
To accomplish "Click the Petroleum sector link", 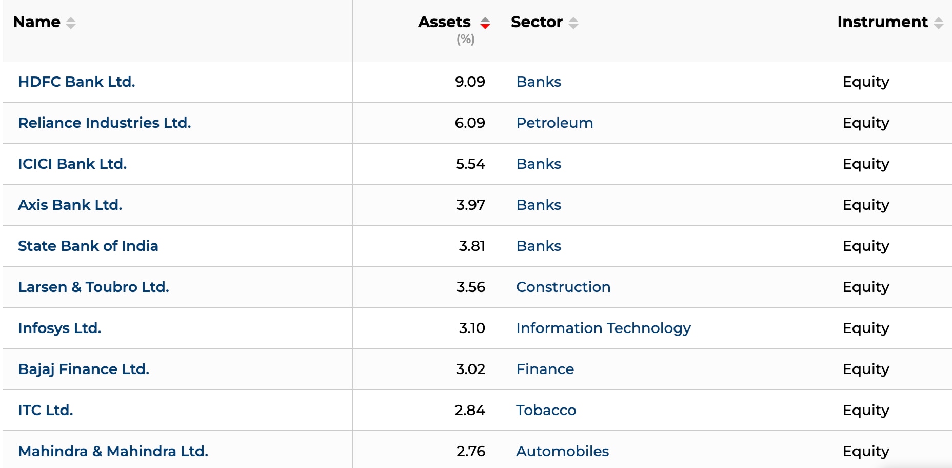I will click(554, 123).
